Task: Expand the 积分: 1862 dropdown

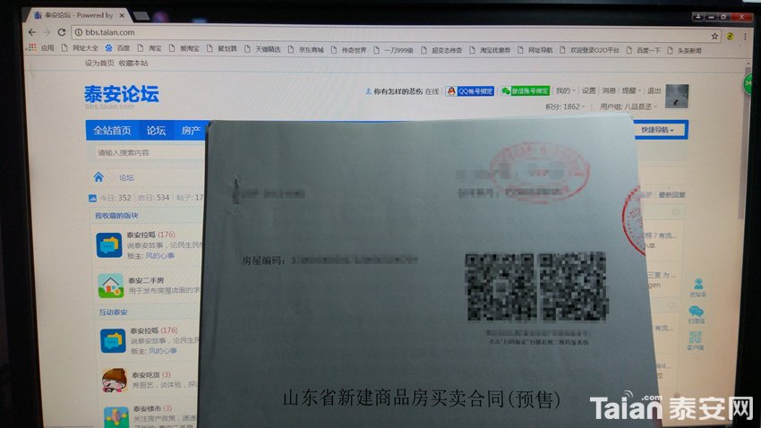Action: pos(565,107)
